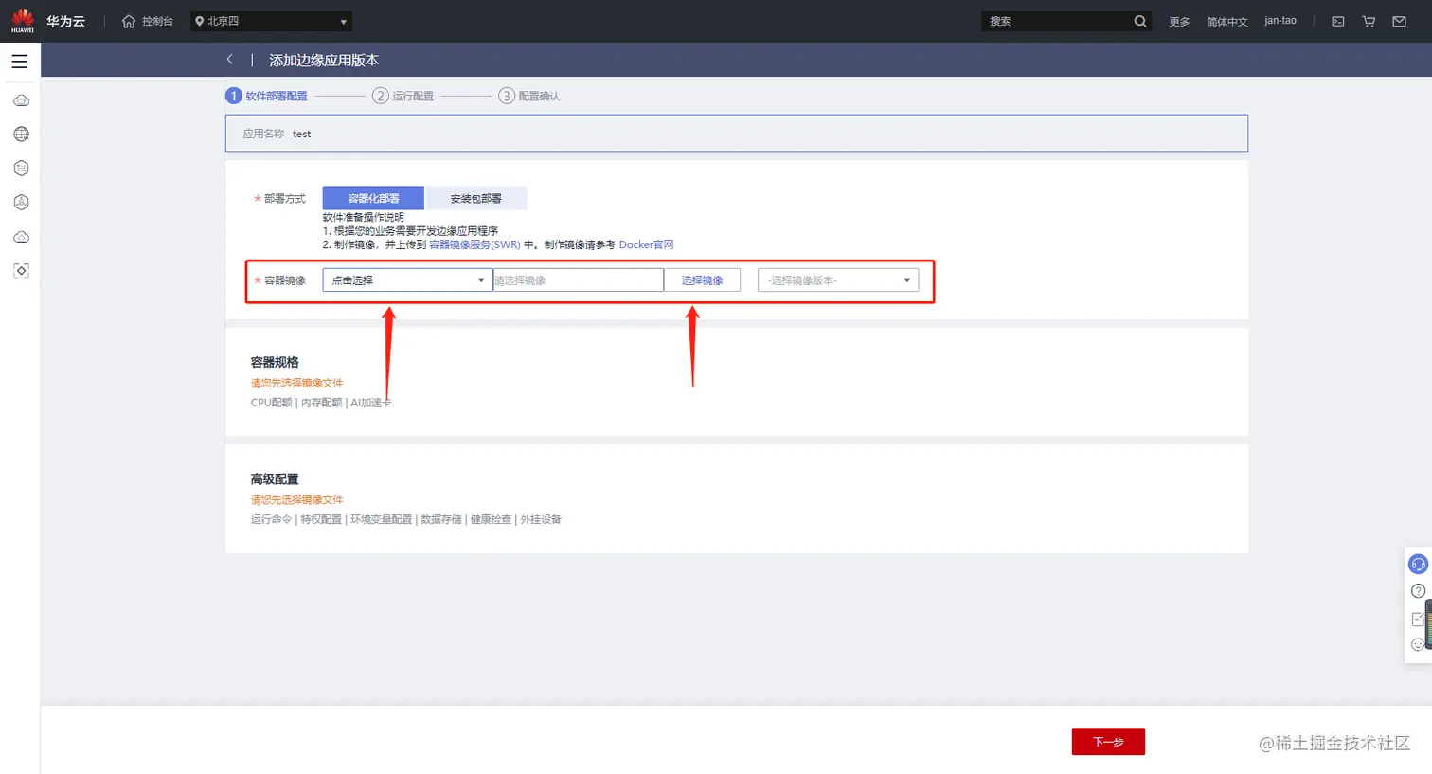Click the 下一步 next button
Viewport: 1432px width, 774px height.
point(1108,742)
